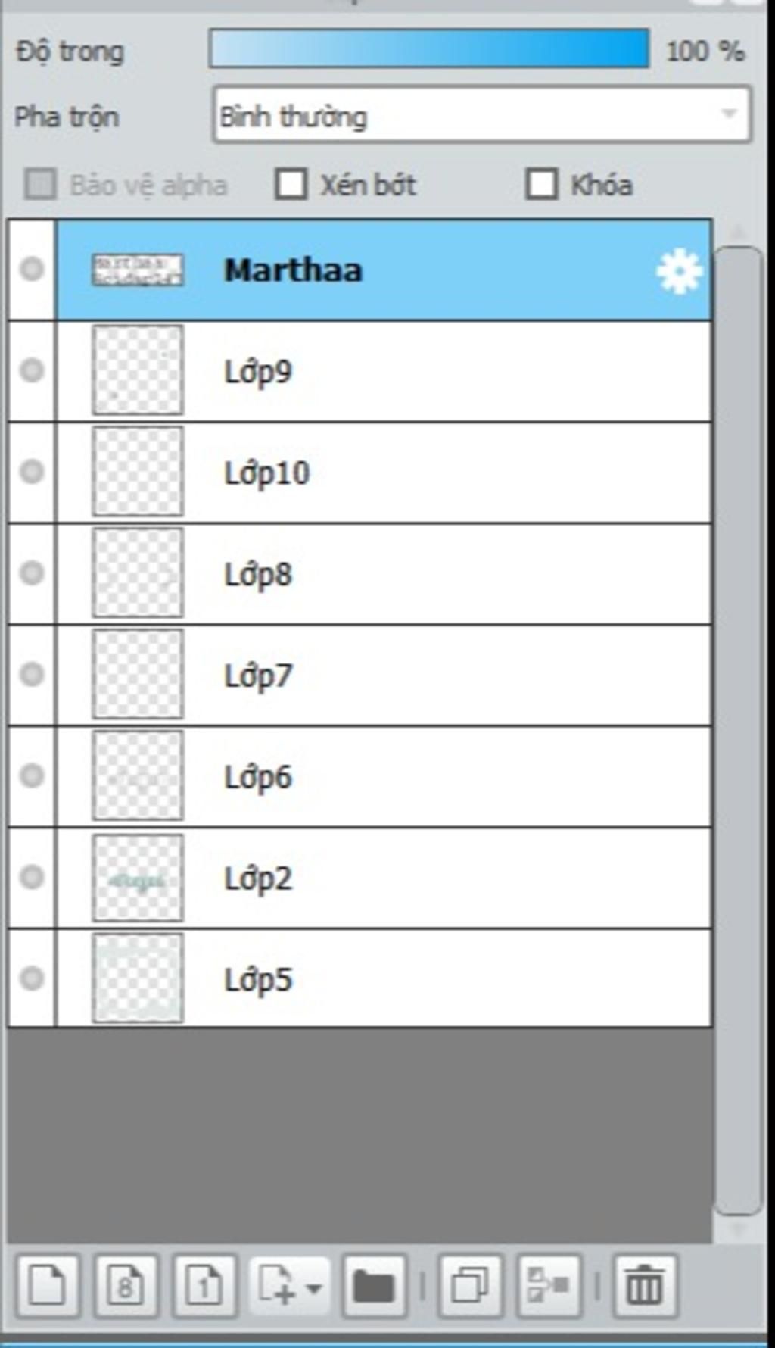Add a new 1-bit layer
Image resolution: width=775 pixels, height=1348 pixels.
coord(204,1286)
